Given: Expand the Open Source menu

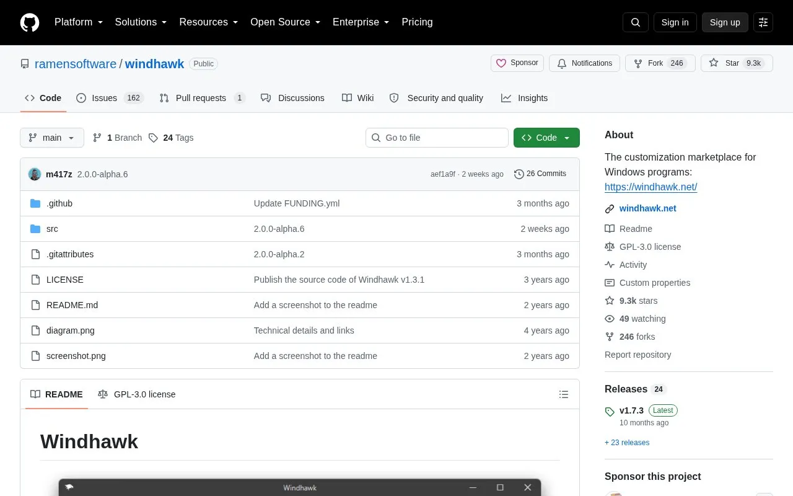Looking at the screenshot, I should [x=285, y=22].
